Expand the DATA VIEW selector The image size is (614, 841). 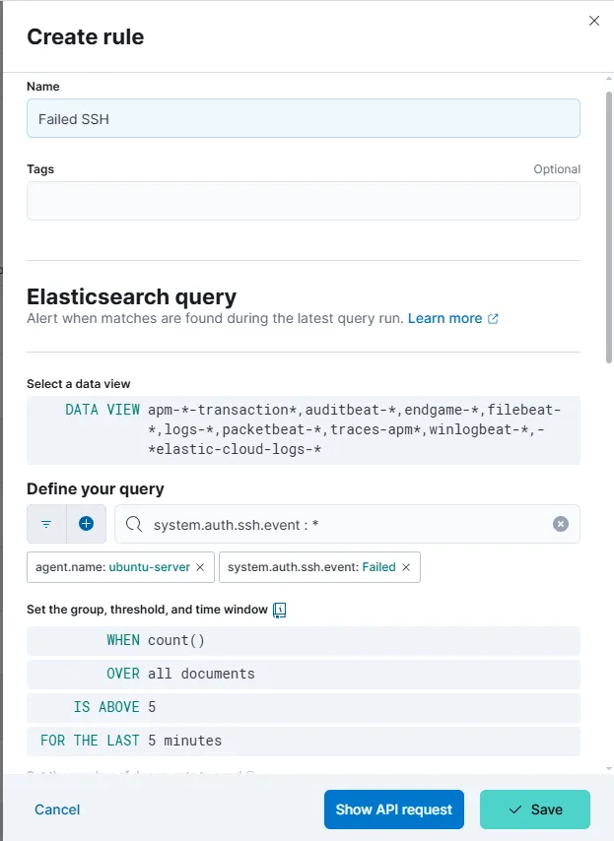point(303,429)
